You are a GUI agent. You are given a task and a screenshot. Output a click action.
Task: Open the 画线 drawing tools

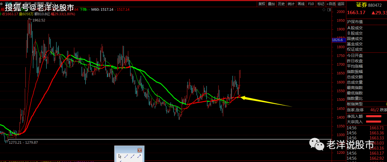click(x=301, y=4)
